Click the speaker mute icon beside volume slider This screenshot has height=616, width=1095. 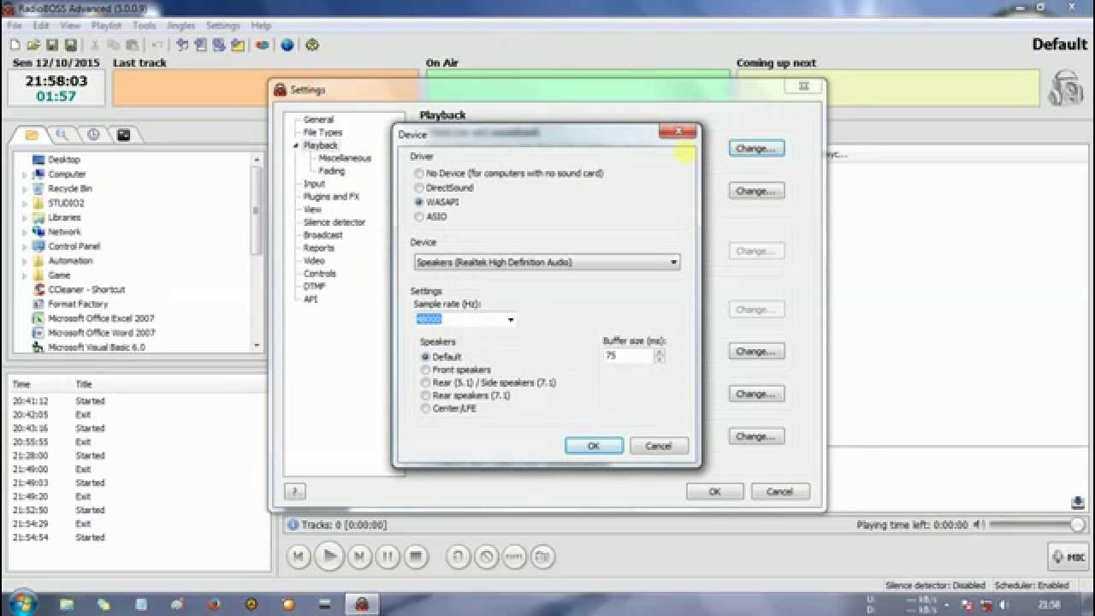pos(980,524)
